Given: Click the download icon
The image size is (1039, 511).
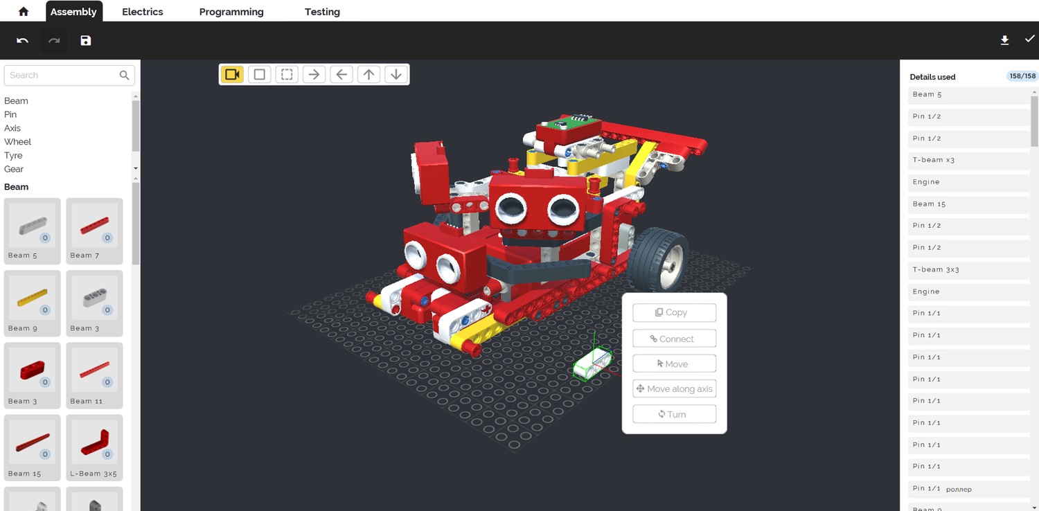Looking at the screenshot, I should (x=1004, y=41).
